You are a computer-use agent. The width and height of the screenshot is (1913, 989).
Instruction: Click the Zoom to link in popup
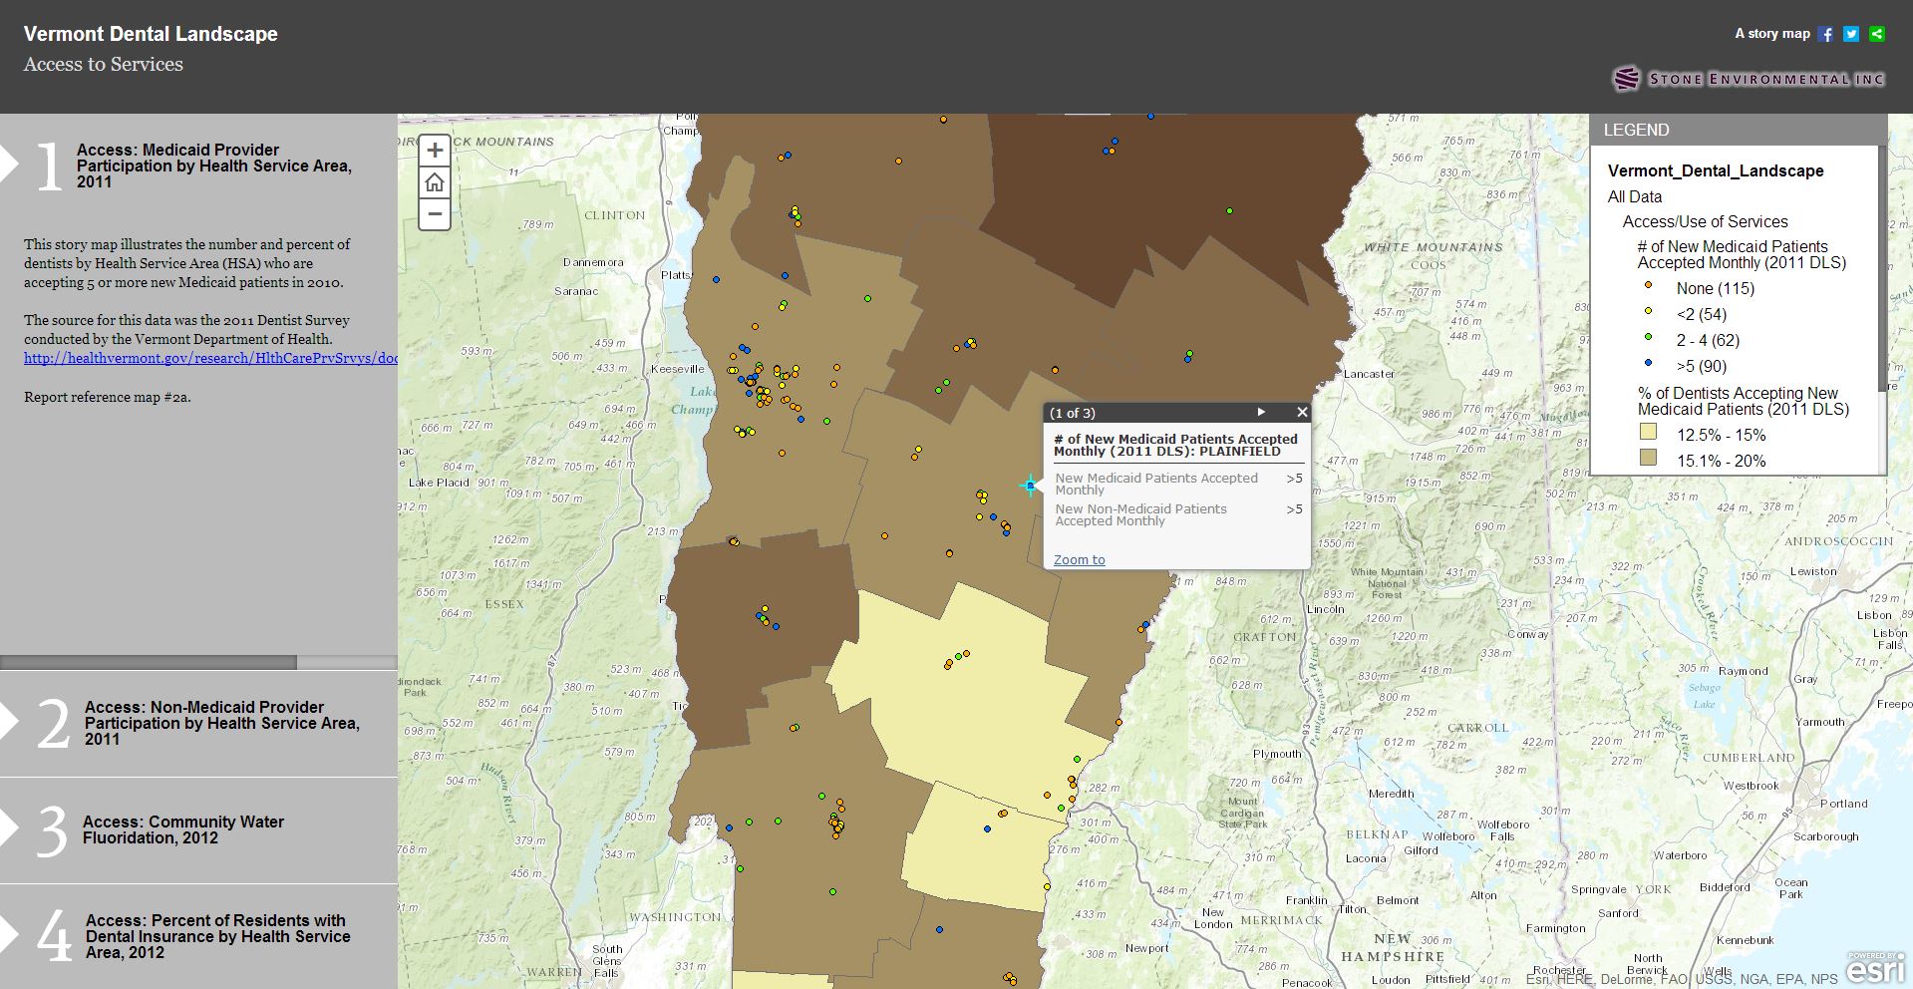coord(1080,560)
